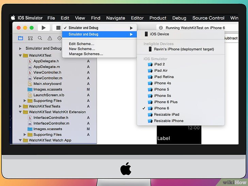Viewport: 248px width, 186px height.
Task: Open the Product menu
Action: (158, 18)
